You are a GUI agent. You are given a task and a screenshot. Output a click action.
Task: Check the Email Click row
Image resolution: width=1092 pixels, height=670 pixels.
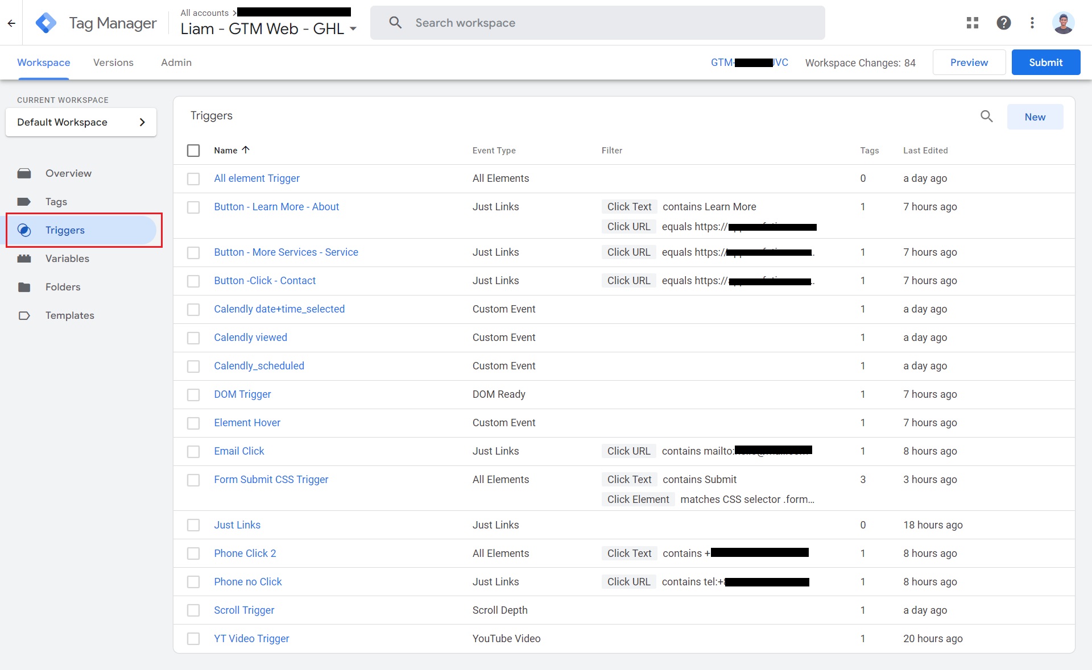pyautogui.click(x=193, y=452)
